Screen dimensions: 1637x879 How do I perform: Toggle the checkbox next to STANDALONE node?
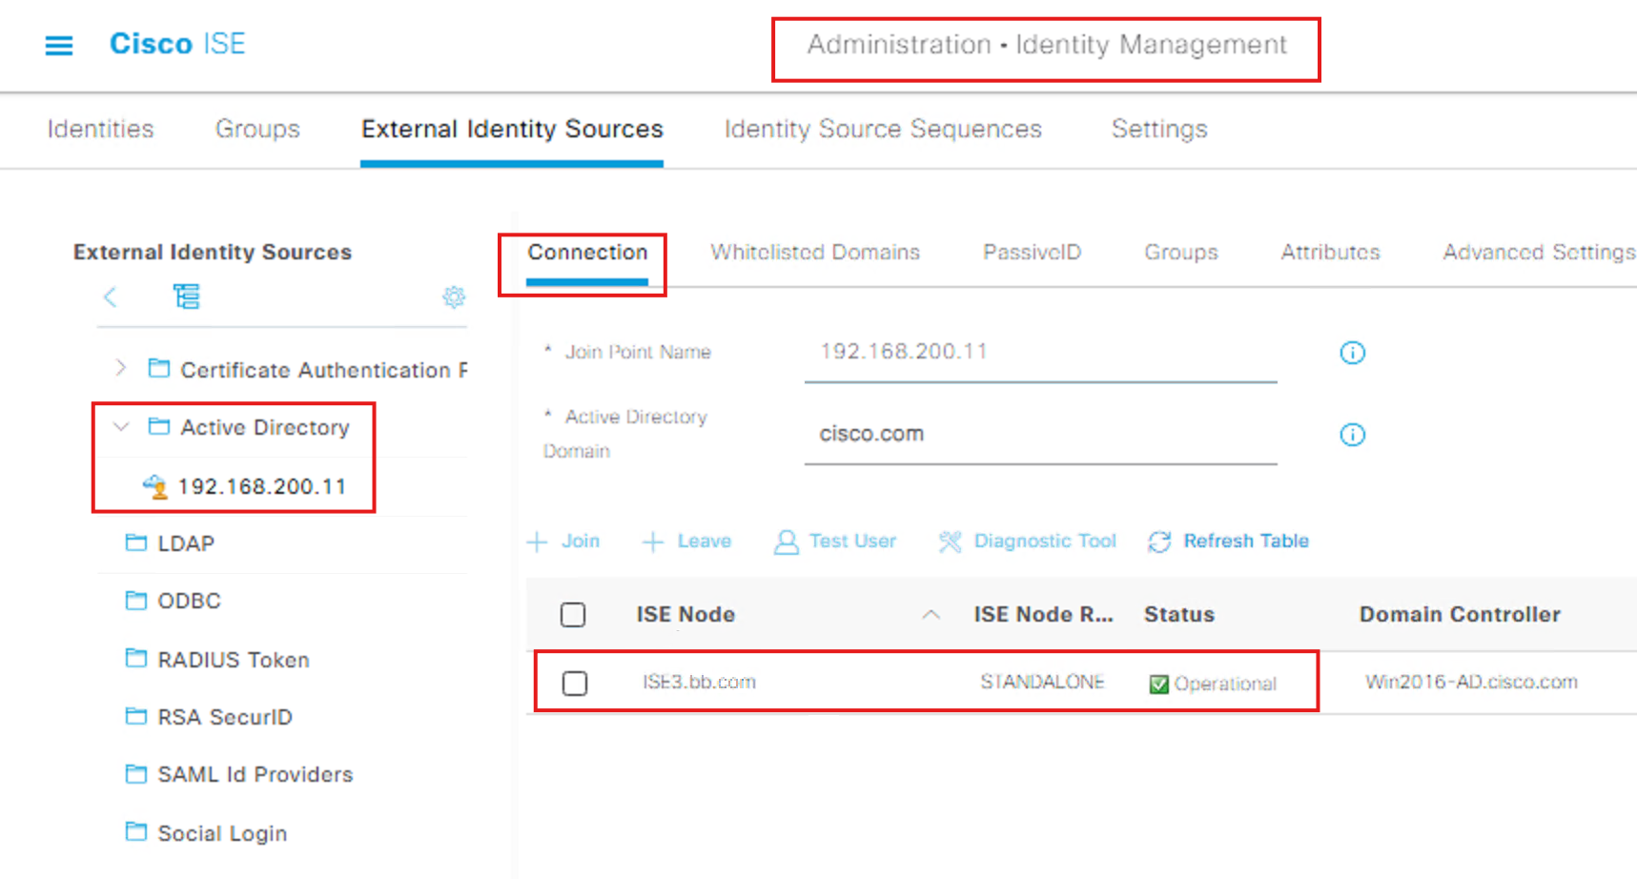(574, 683)
